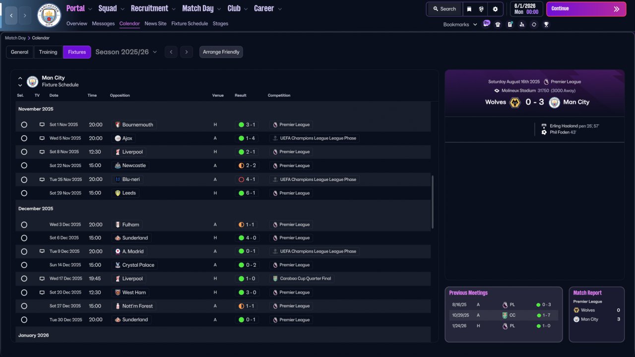The width and height of the screenshot is (635, 357).
Task: Select the radio button for Crystal Palace fixture
Action: (x=24, y=265)
